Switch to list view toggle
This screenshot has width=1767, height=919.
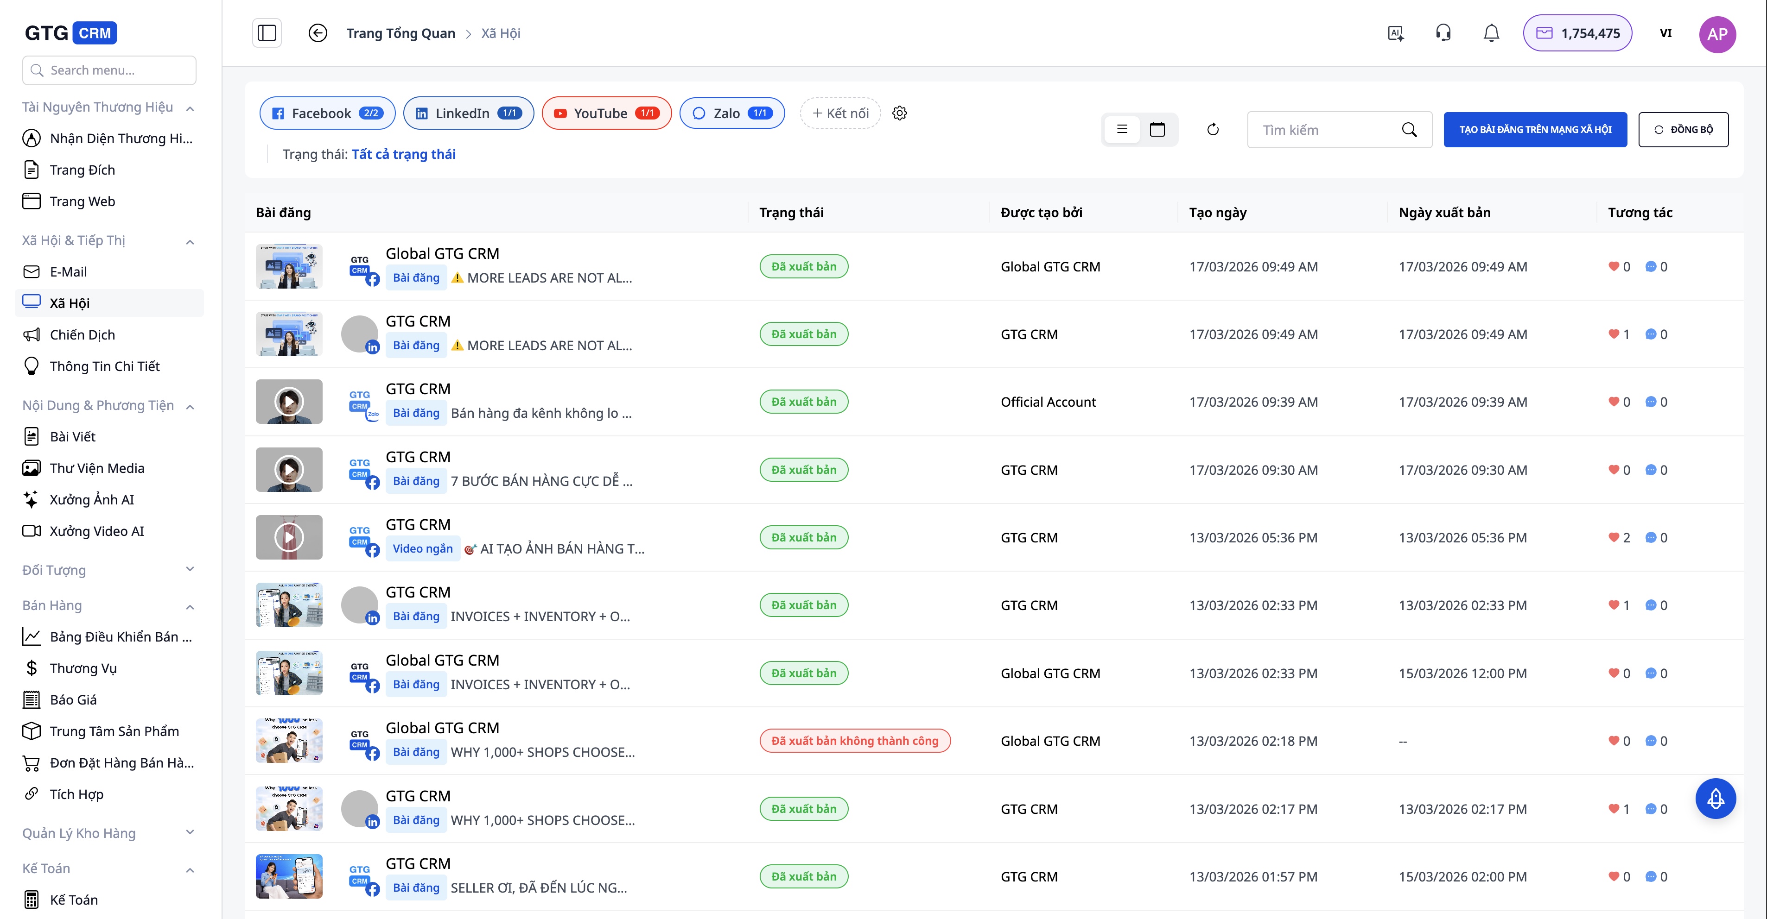[x=1122, y=130]
